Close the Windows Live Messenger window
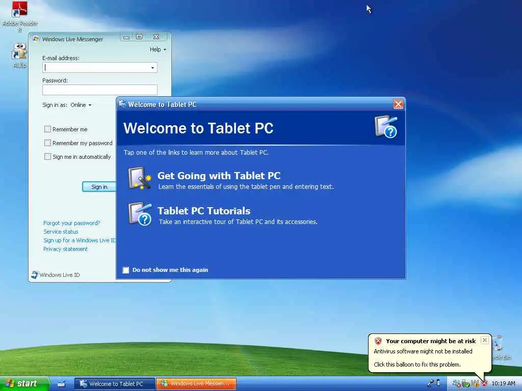The image size is (522, 391). [x=156, y=37]
